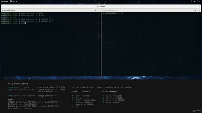Open the Tilix application menu
Screen dimensions: 202x113
tap(13, 1)
